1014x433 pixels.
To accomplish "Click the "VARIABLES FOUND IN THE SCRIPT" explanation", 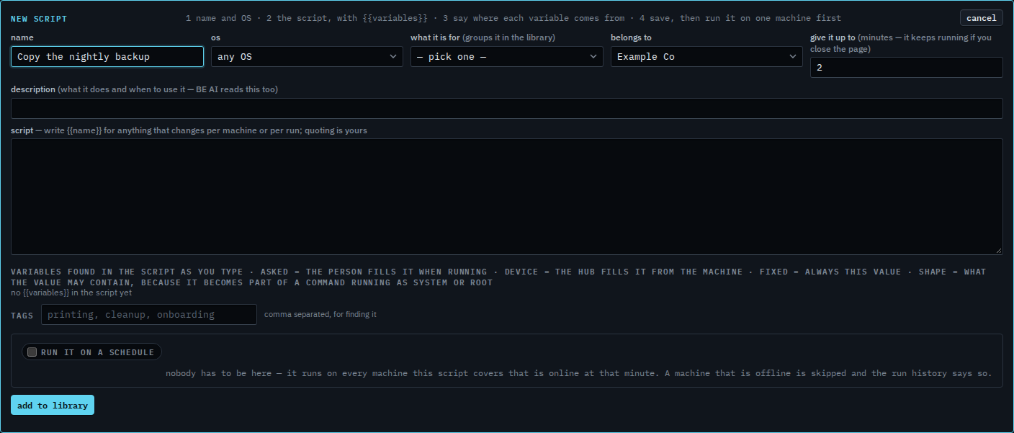I will point(498,277).
